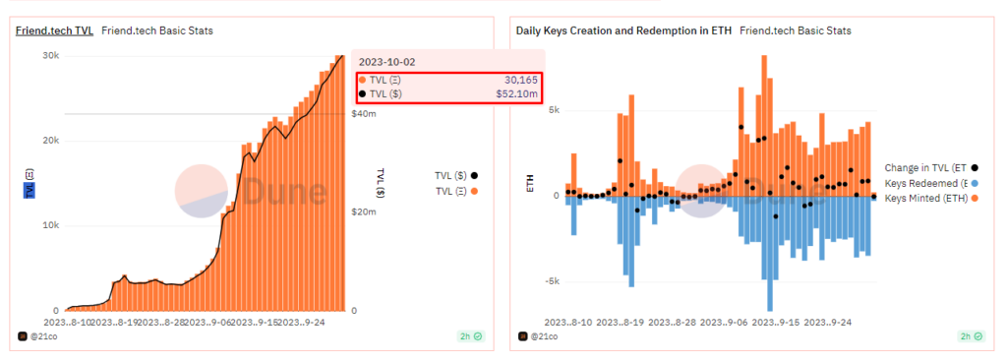Click the TVL (Ξ) left axis label
Image resolution: width=1007 pixels, height=362 pixels.
[x=29, y=183]
